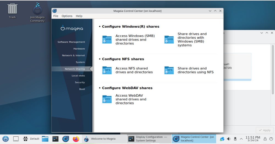Minimize the Mageia Control Center window

pos(210,11)
